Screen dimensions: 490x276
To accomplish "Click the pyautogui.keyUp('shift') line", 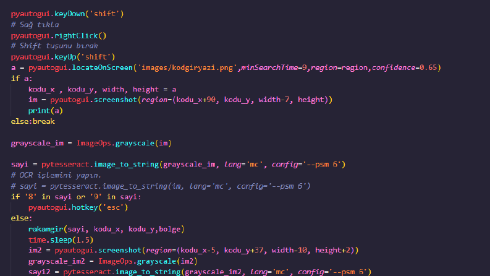I will 63,57.
